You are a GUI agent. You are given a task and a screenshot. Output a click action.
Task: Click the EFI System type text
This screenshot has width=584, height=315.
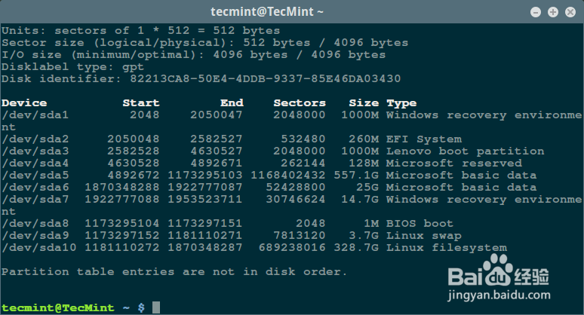tap(424, 139)
